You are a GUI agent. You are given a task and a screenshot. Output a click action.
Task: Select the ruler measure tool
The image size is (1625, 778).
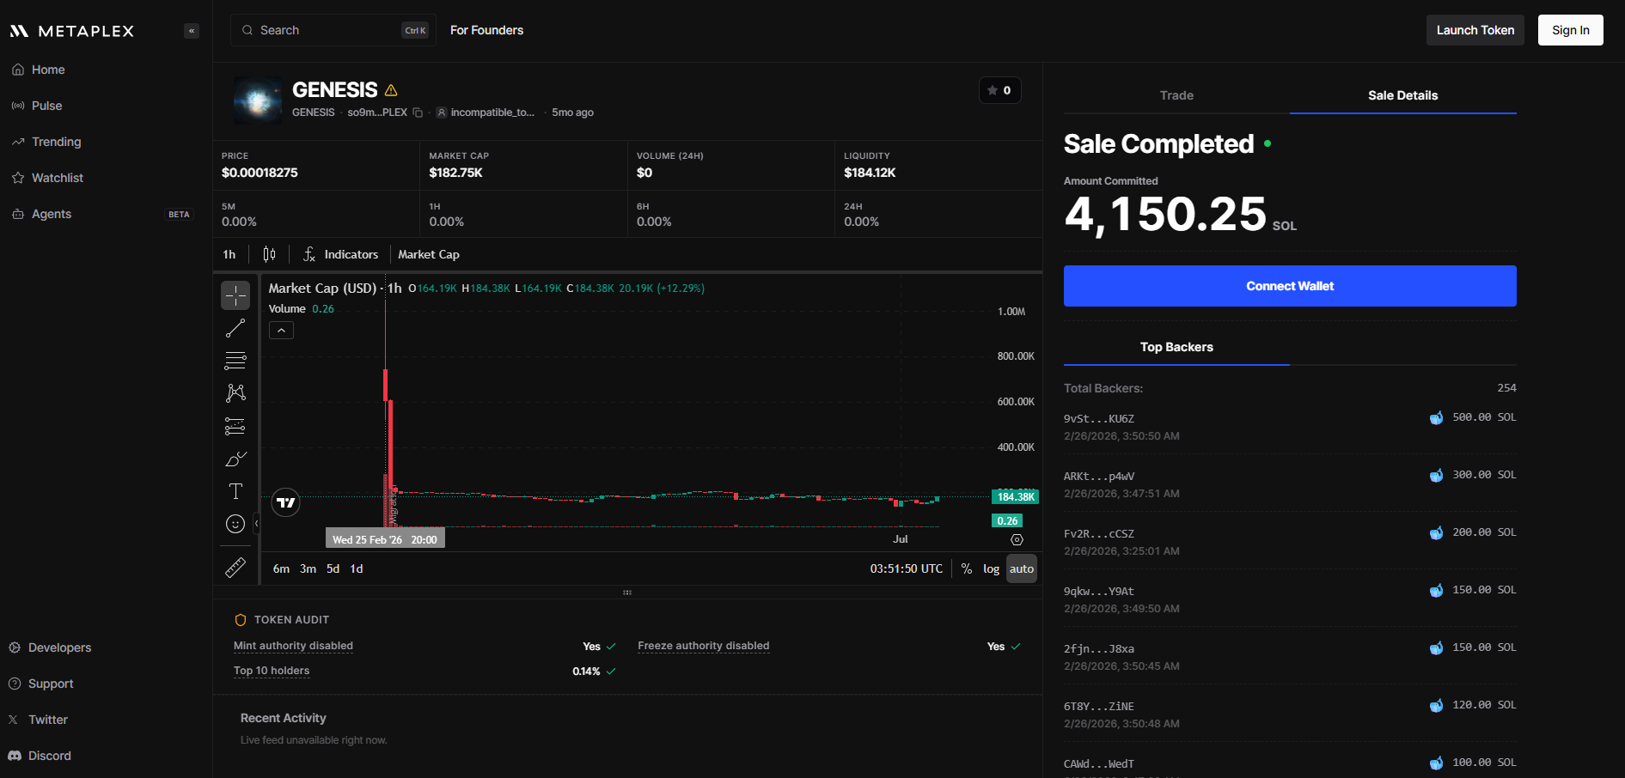point(235,568)
